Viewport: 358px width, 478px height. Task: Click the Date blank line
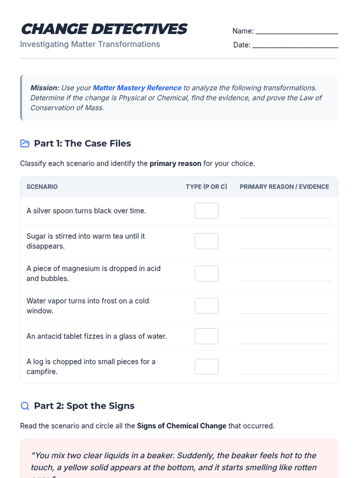click(295, 45)
